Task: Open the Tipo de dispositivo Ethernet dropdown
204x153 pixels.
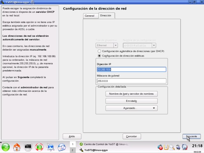Action: (107, 45)
